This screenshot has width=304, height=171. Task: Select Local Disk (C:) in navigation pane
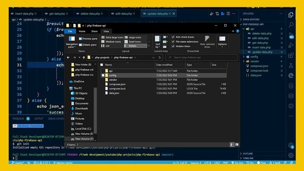pyautogui.click(x=83, y=129)
